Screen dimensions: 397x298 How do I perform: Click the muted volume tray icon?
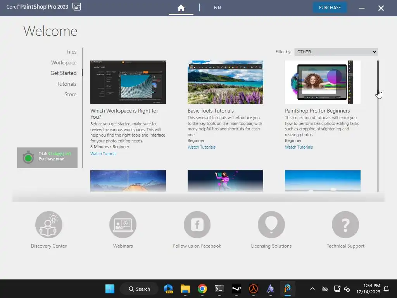347,289
